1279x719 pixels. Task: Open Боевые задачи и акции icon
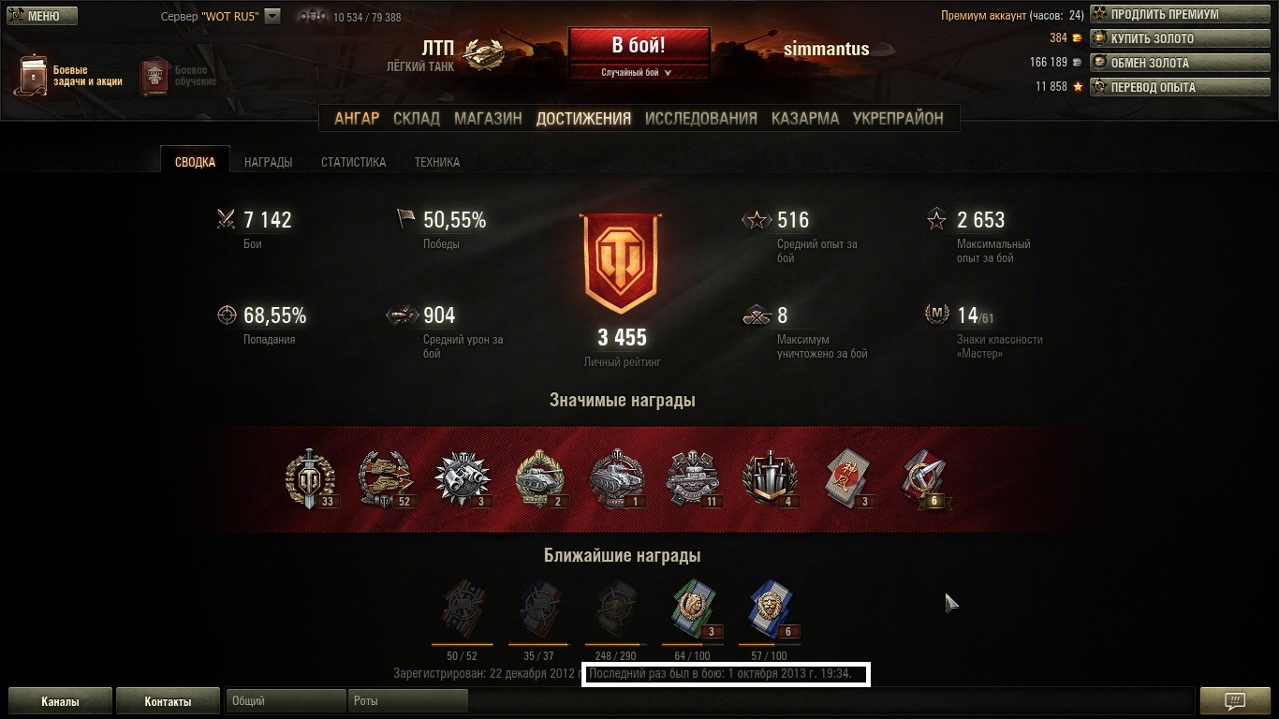[31, 75]
